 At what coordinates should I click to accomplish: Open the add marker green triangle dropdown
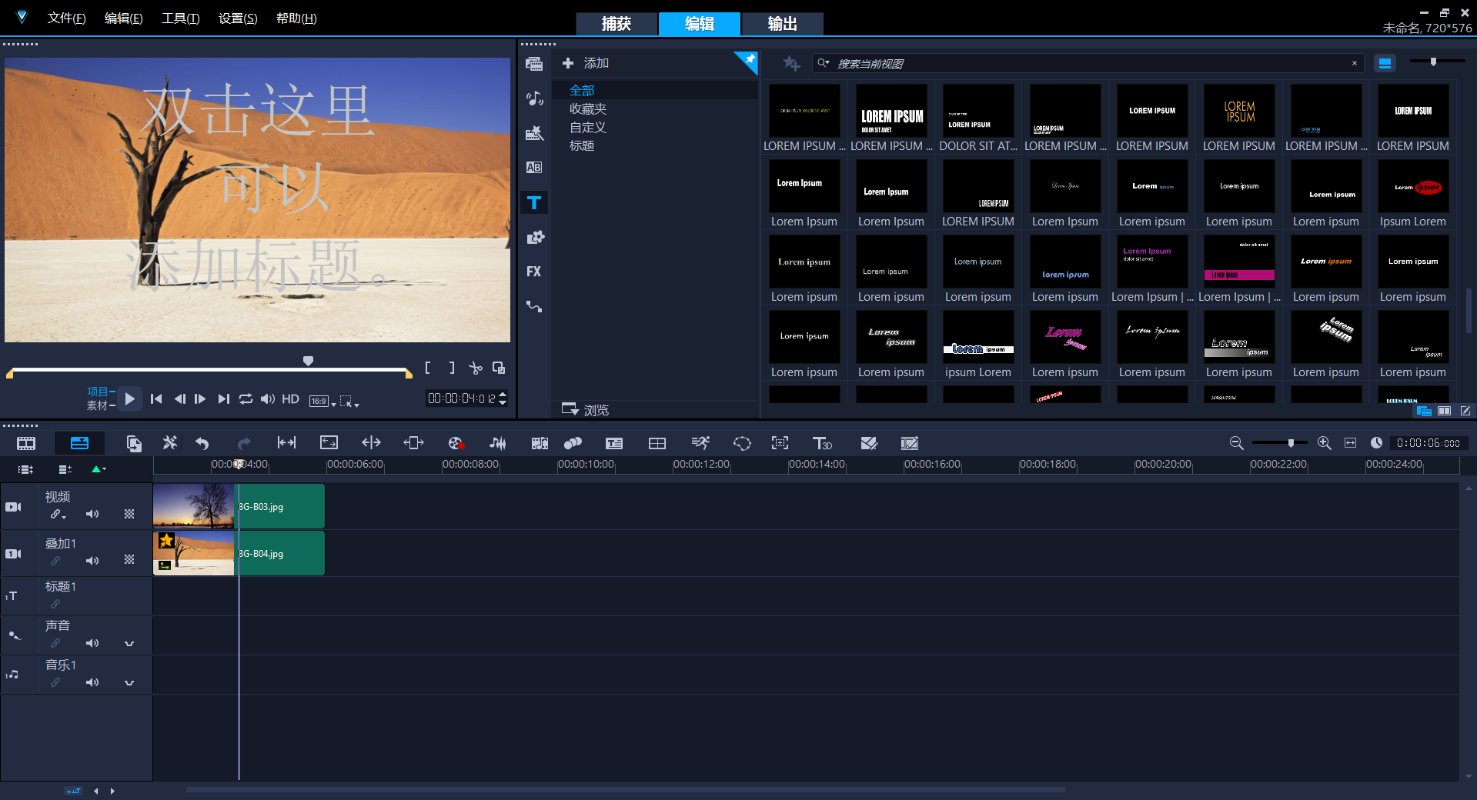pyautogui.click(x=99, y=468)
